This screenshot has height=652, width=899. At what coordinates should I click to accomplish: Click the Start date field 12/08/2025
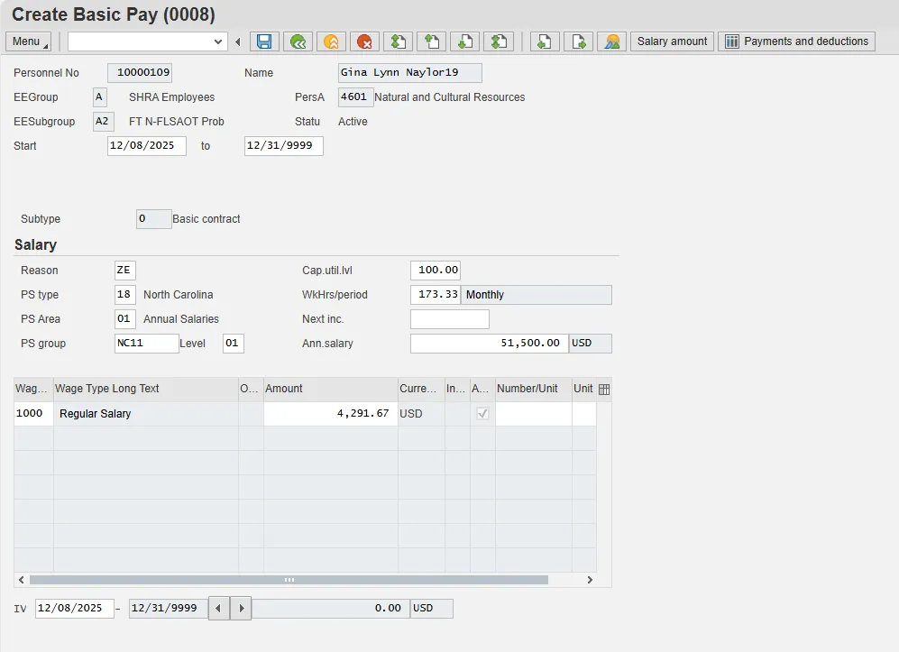[x=146, y=146]
